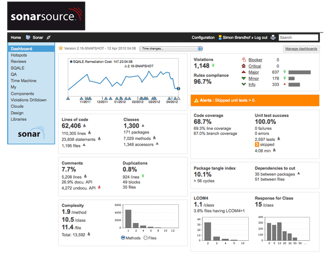Click the Manage dashboards button
The width and height of the screenshot is (330, 253).
[x=301, y=49]
